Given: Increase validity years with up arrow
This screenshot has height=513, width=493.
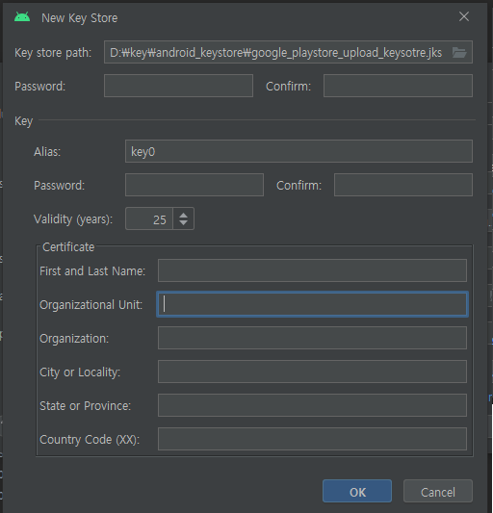Looking at the screenshot, I should 183,216.
